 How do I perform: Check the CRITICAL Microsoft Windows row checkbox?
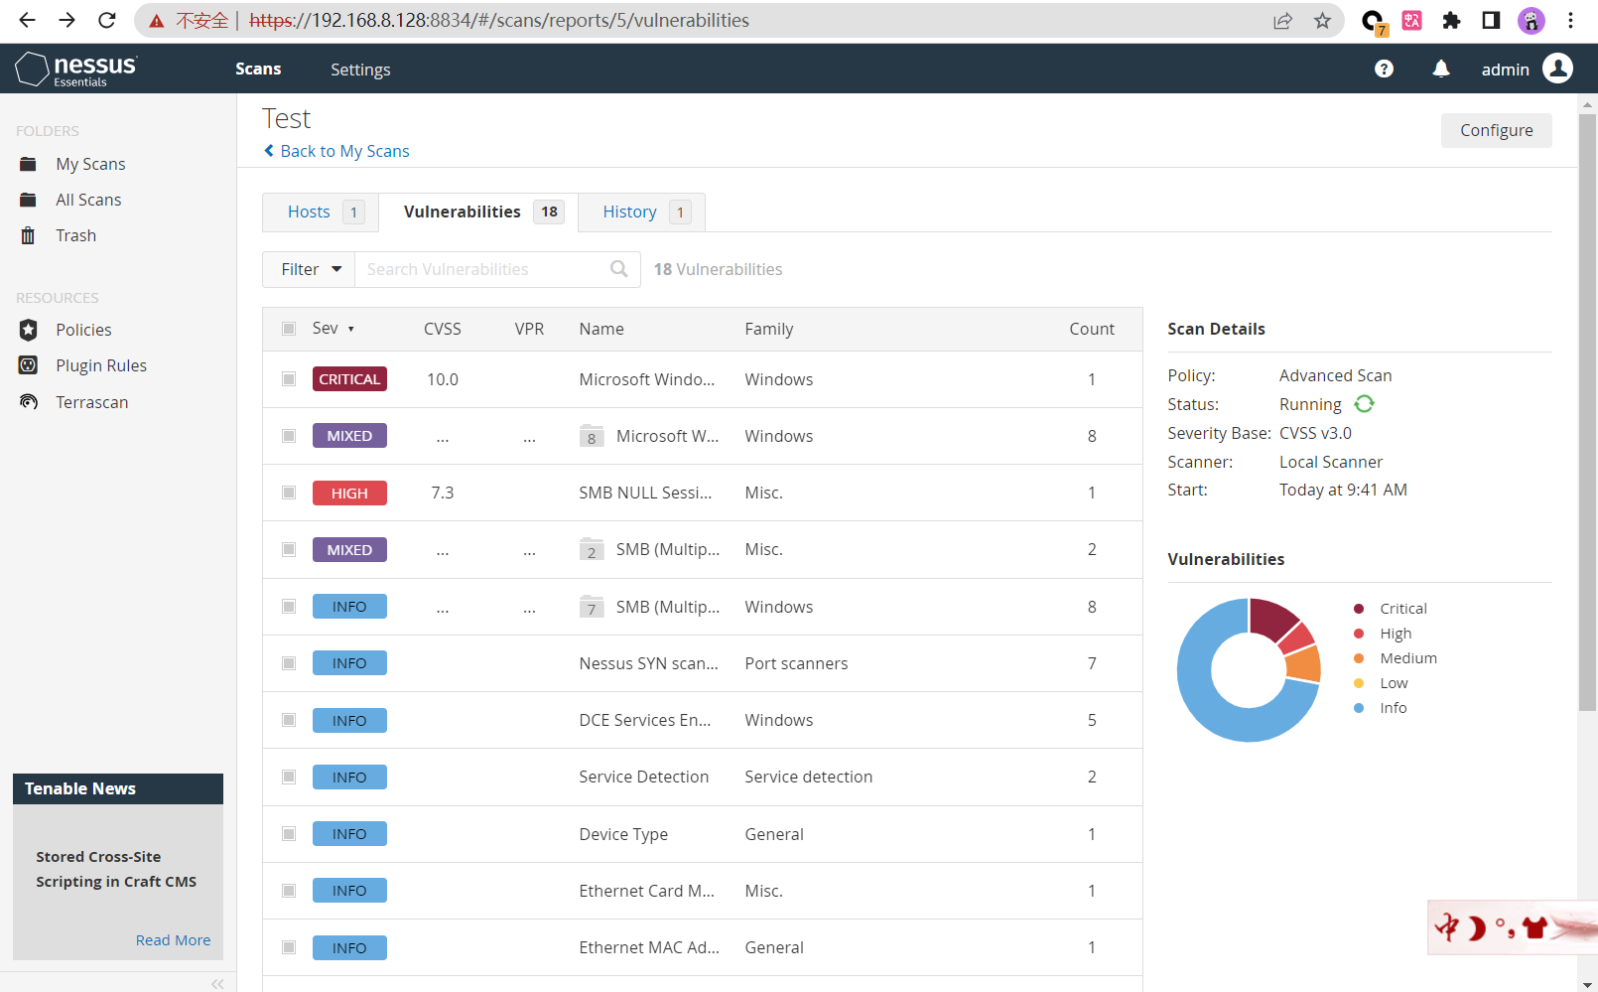289,379
